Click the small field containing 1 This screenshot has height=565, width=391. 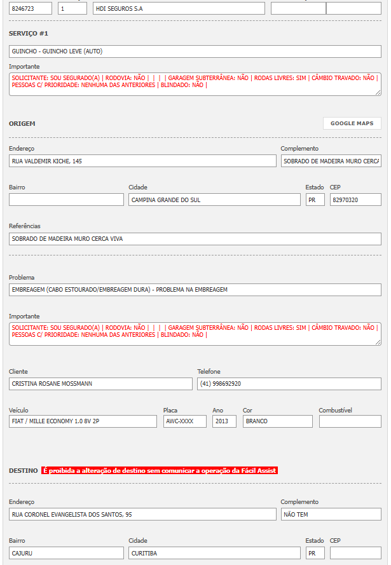[x=72, y=9]
